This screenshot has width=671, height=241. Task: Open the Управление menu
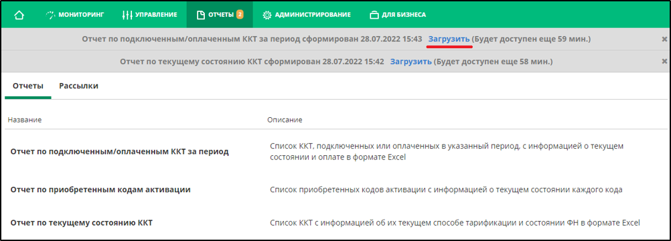pyautogui.click(x=149, y=15)
